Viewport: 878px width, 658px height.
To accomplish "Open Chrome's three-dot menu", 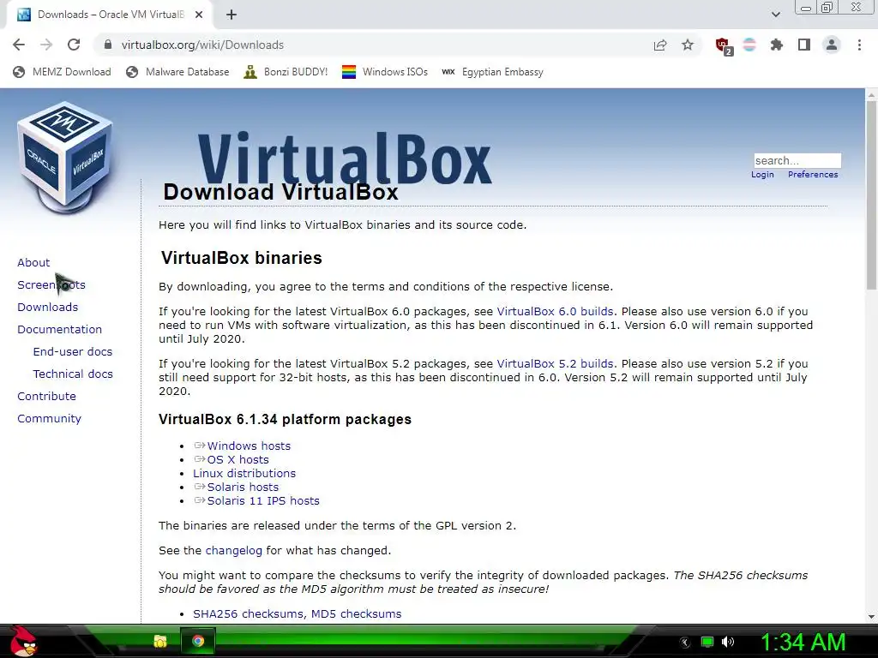I will point(859,45).
